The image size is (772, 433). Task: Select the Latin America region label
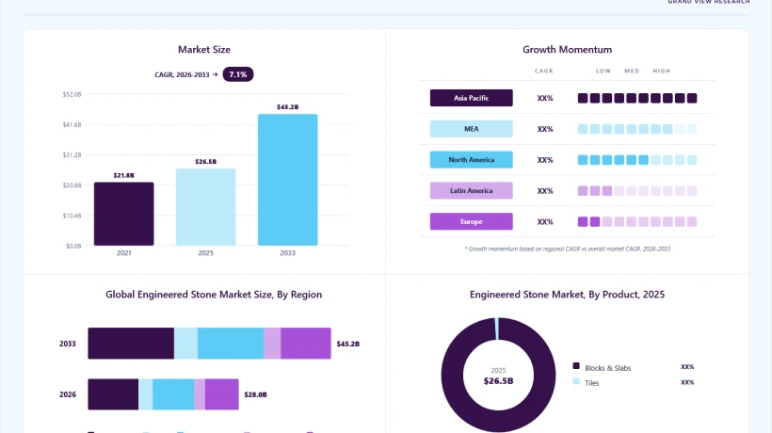(x=471, y=191)
